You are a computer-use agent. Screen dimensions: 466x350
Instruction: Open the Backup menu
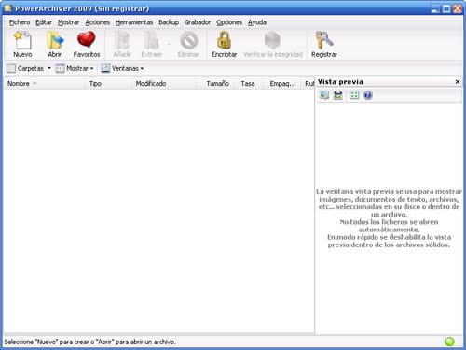(x=169, y=22)
